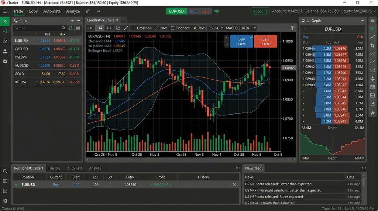Open the settings gear in upper left sidebar
Image resolution: width=378 pixels, height=211 pixels.
pos(5,62)
